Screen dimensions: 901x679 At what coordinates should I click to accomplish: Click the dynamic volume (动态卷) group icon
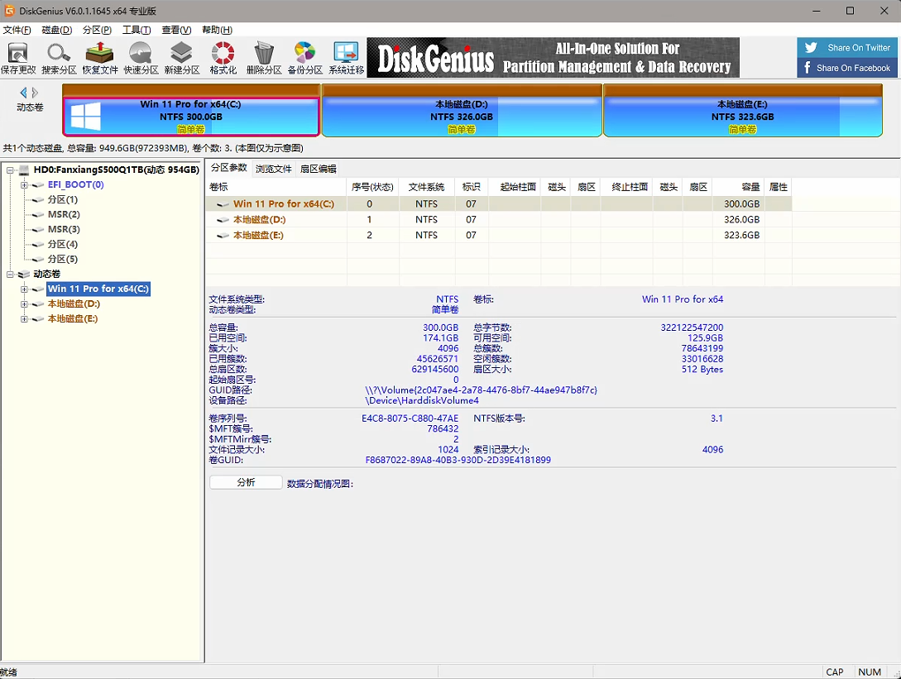(23, 275)
